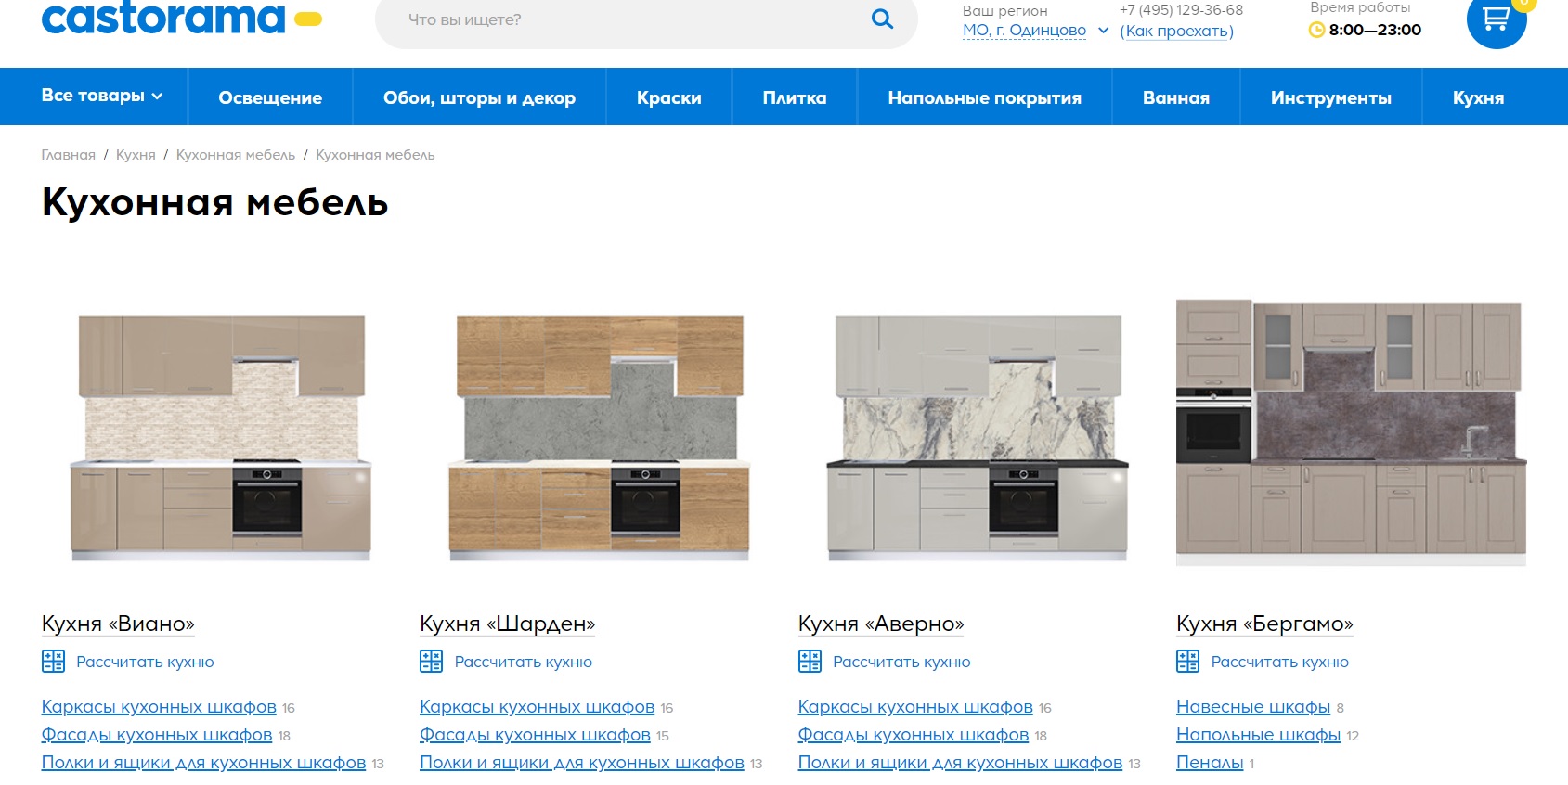
Task: Click calculator icon under Кухня «Аверно»
Action: point(810,662)
